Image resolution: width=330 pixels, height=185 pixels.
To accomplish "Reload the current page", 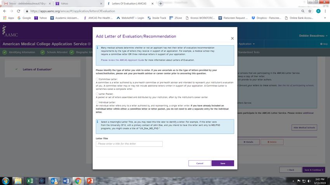I will [x=19, y=11].
